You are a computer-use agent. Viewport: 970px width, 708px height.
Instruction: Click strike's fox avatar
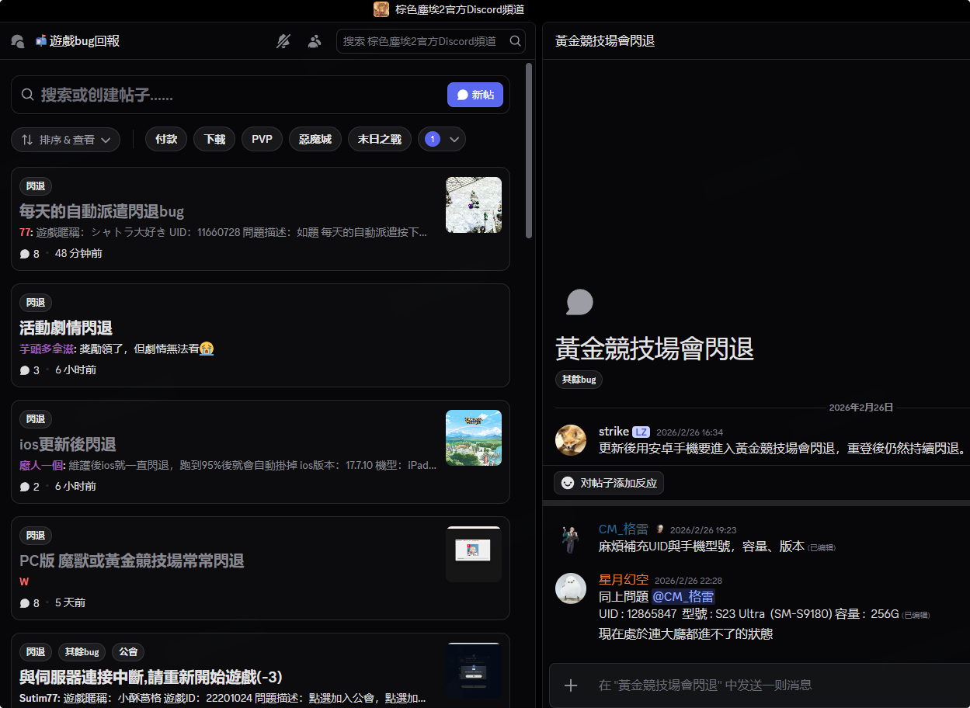571,440
